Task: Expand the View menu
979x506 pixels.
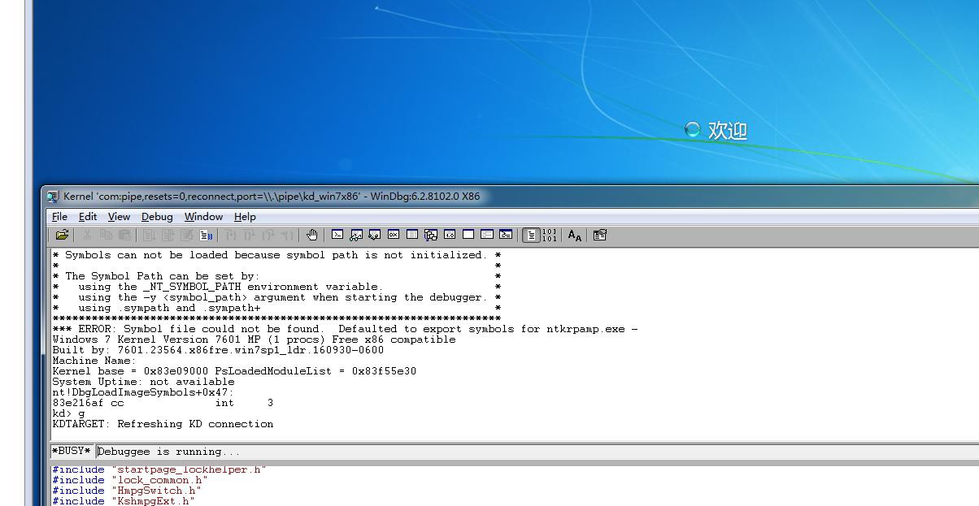Action: click(119, 217)
